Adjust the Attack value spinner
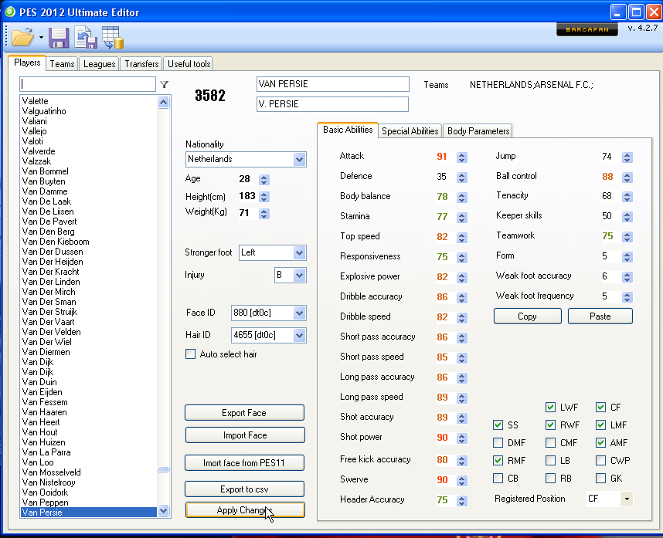Viewport: 663px width, 538px height. tap(462, 157)
